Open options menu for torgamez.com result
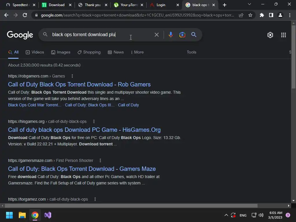 click(95, 199)
